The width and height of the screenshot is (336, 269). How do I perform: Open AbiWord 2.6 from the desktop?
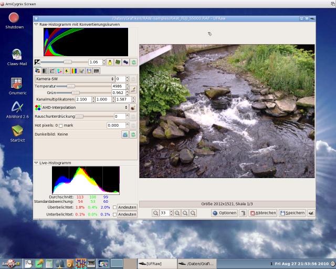(x=16, y=107)
